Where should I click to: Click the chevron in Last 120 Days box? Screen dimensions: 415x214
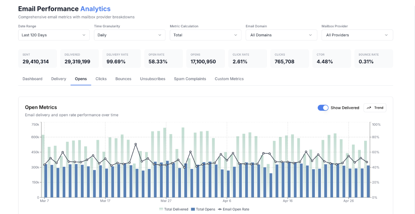click(84, 35)
